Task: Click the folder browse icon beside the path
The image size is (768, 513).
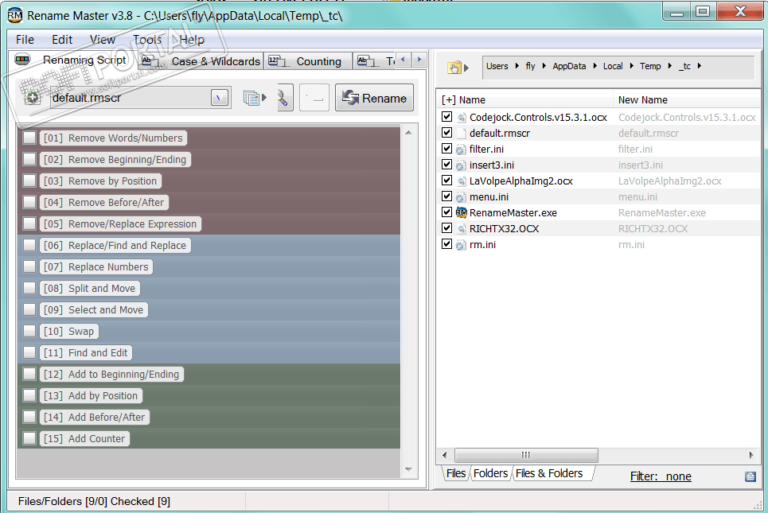Action: [x=454, y=68]
